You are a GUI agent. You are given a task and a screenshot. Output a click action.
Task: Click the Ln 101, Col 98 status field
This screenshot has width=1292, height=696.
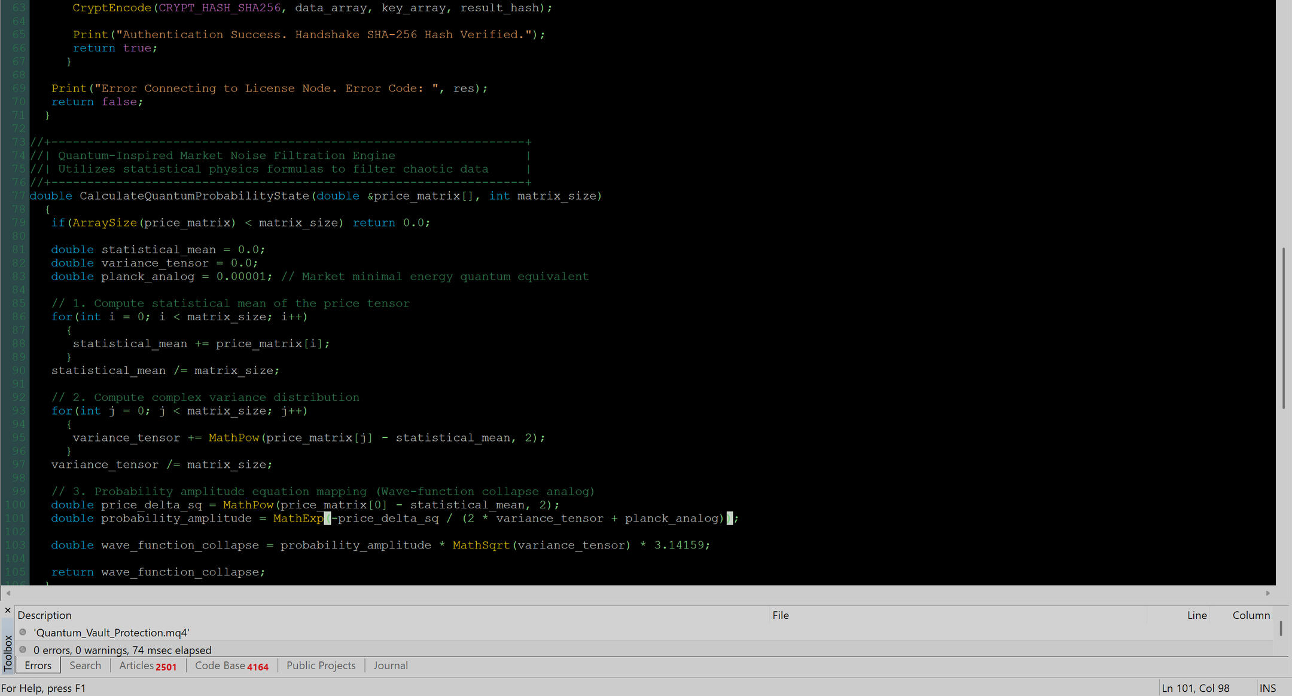tap(1195, 688)
